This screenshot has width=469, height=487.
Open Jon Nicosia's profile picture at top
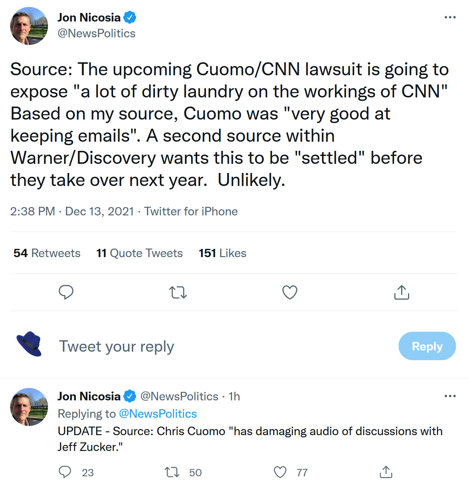coord(29,26)
